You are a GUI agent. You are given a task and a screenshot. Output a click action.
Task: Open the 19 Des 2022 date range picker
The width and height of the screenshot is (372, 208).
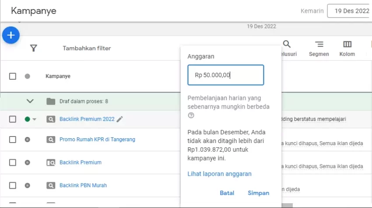(x=350, y=11)
